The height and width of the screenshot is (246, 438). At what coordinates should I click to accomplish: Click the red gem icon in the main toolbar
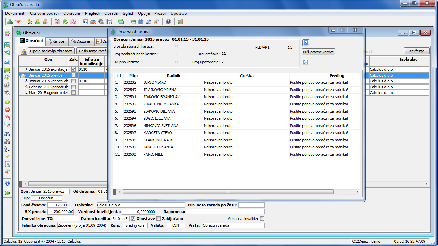(18, 22)
